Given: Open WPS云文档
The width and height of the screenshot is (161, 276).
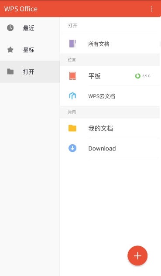Looking at the screenshot, I should (x=110, y=96).
